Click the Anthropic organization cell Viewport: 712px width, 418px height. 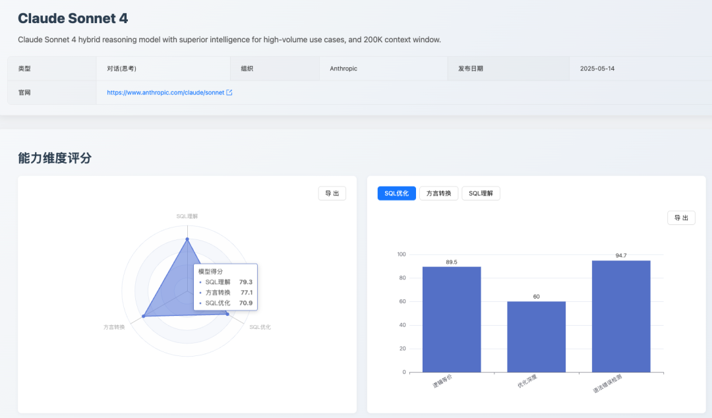coord(383,69)
